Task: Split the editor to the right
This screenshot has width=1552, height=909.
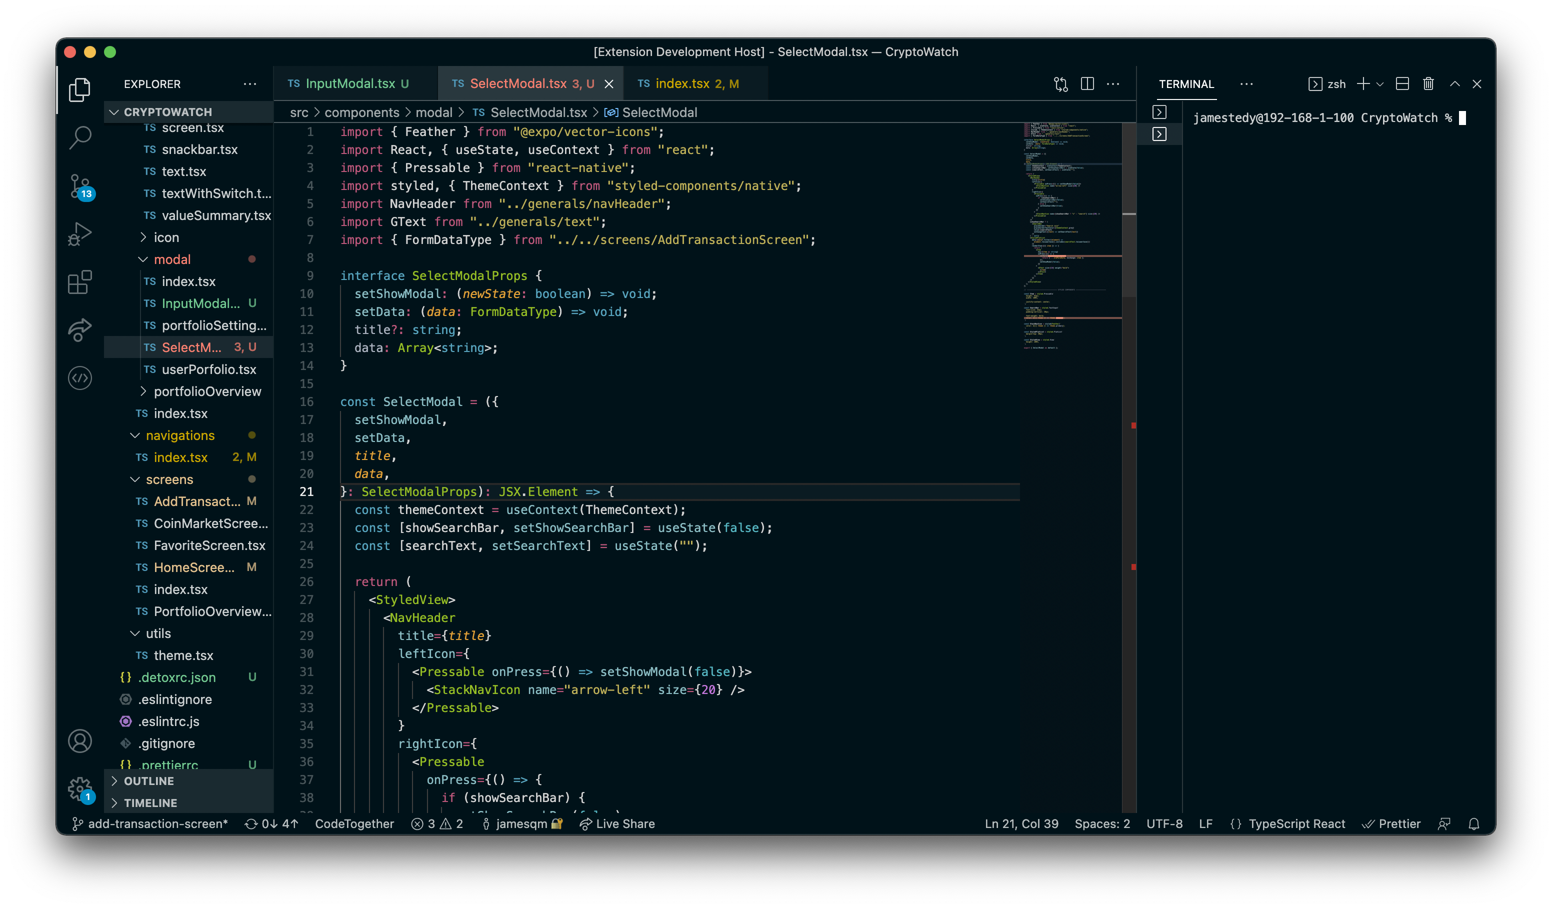Action: 1087,84
